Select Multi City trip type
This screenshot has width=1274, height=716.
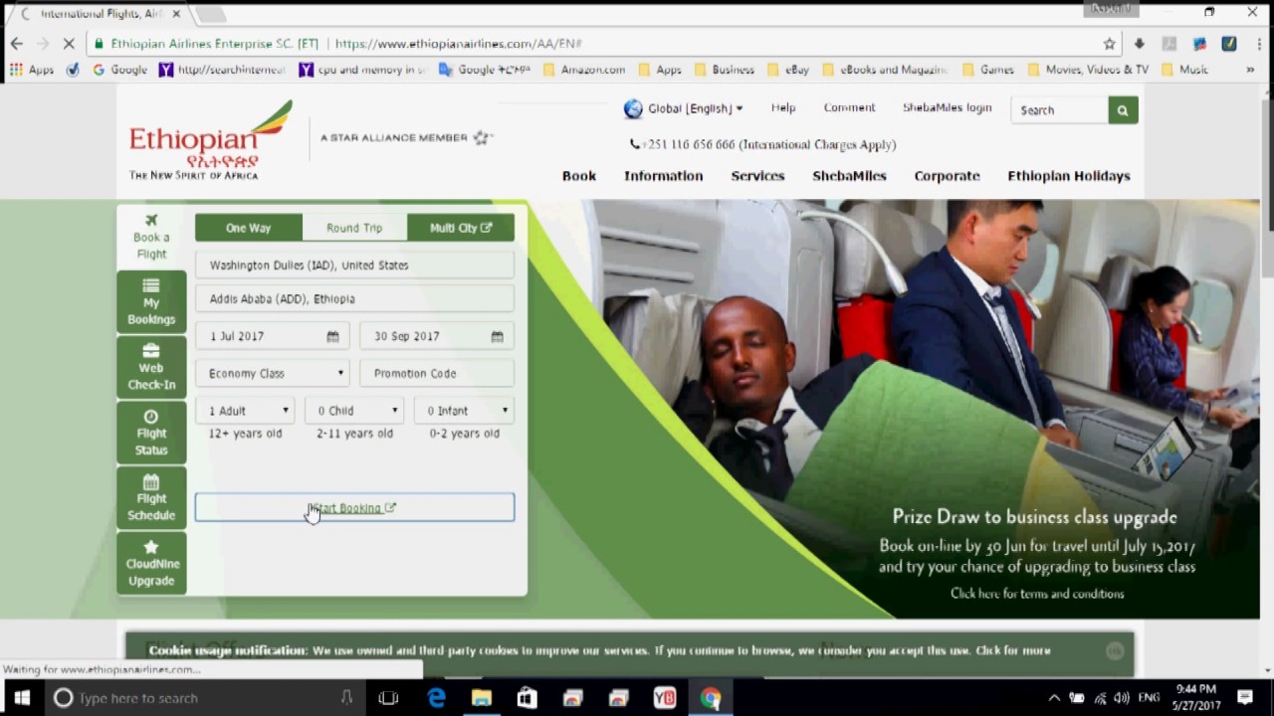(461, 228)
